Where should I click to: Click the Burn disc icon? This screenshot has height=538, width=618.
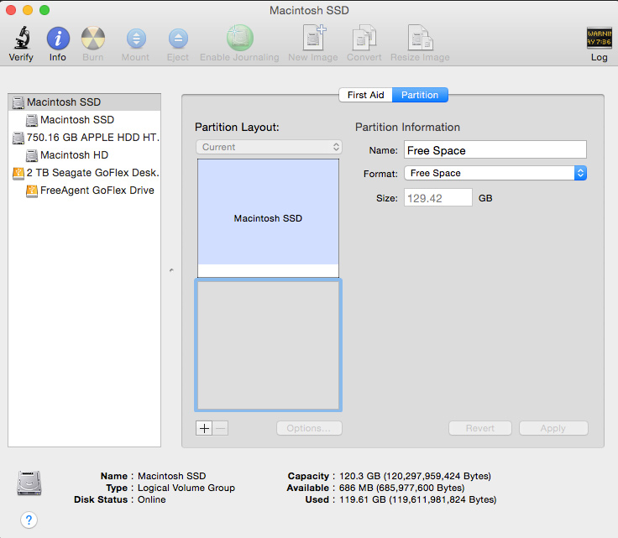pyautogui.click(x=93, y=39)
